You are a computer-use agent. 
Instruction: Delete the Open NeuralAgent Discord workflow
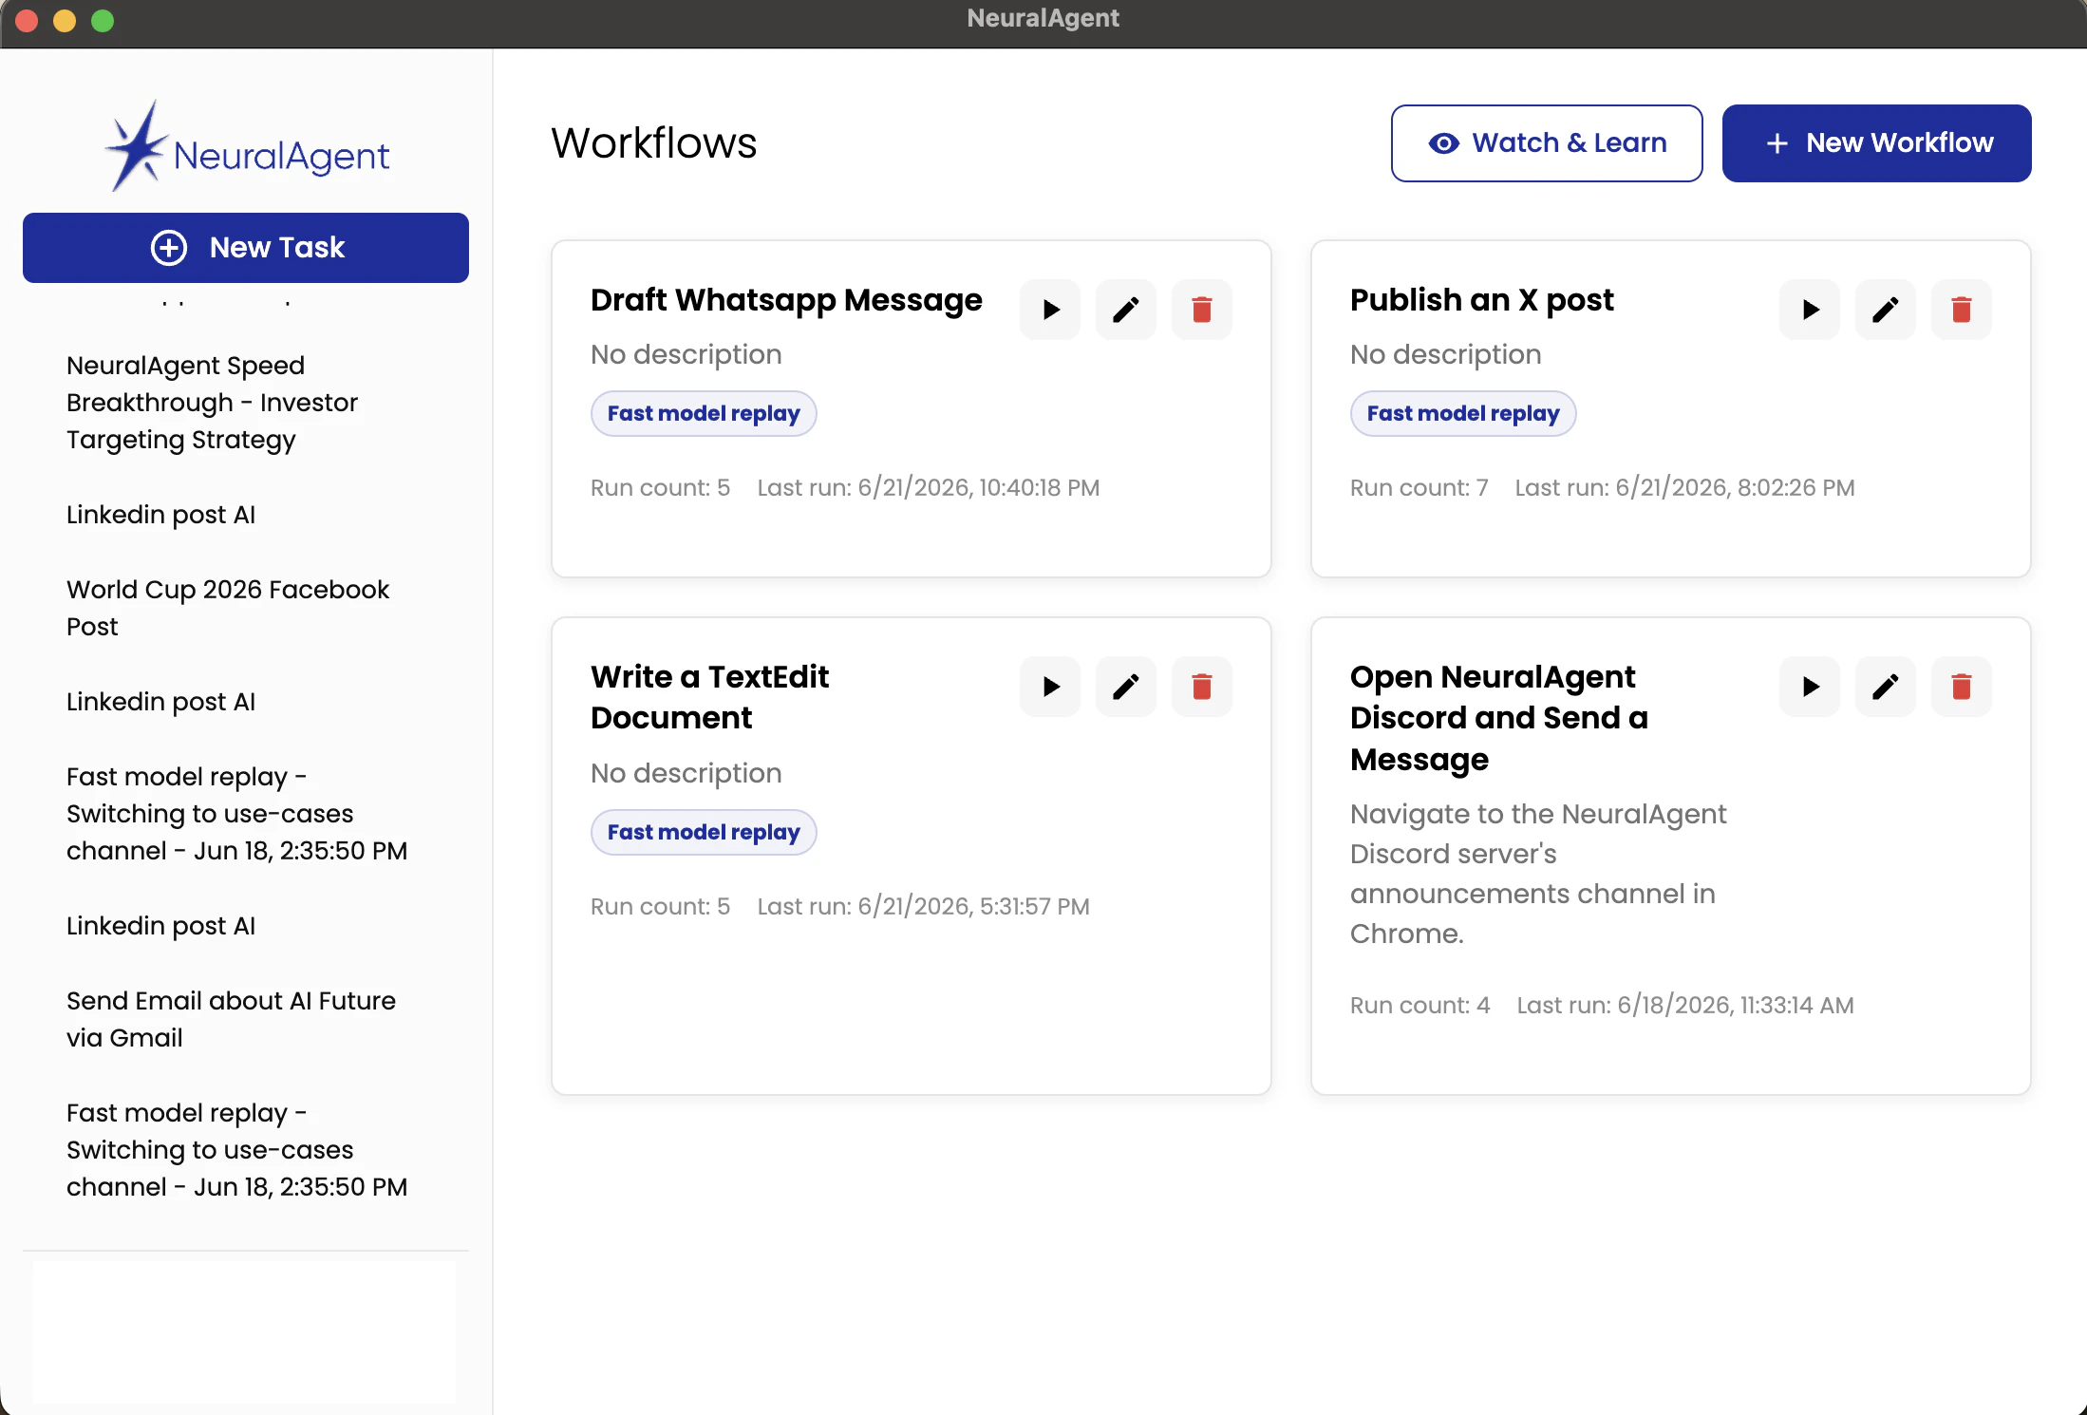[1961, 687]
